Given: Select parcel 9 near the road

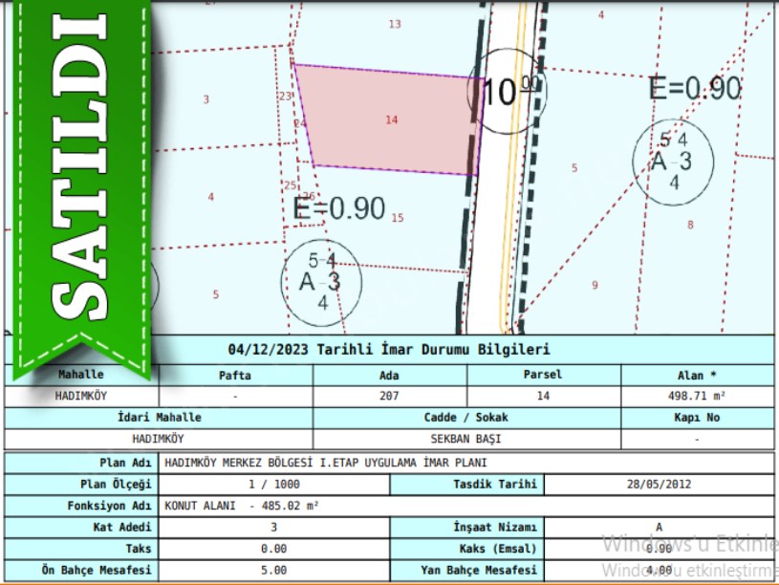Looking at the screenshot, I should tap(595, 285).
